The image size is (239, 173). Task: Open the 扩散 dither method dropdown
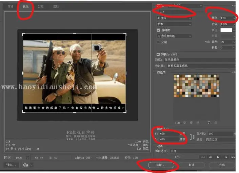tap(174, 24)
